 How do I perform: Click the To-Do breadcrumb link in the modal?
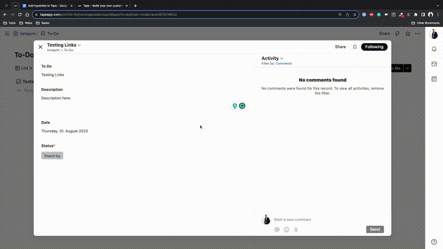[68, 50]
